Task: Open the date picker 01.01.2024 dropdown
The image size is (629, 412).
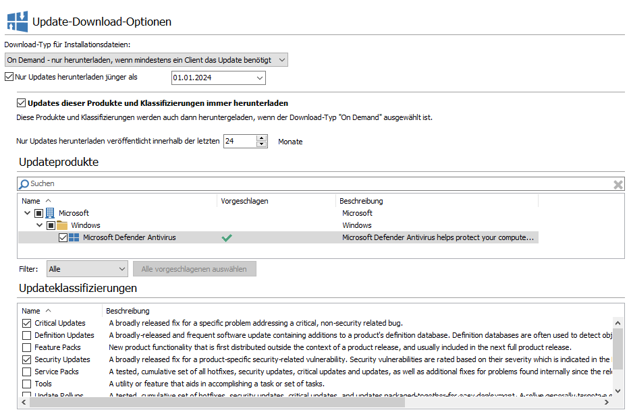Action: point(260,78)
